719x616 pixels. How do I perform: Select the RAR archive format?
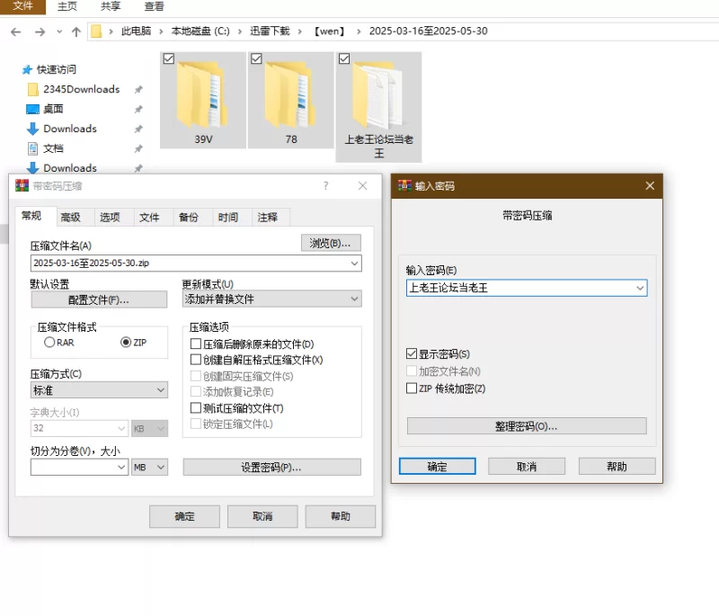(49, 343)
